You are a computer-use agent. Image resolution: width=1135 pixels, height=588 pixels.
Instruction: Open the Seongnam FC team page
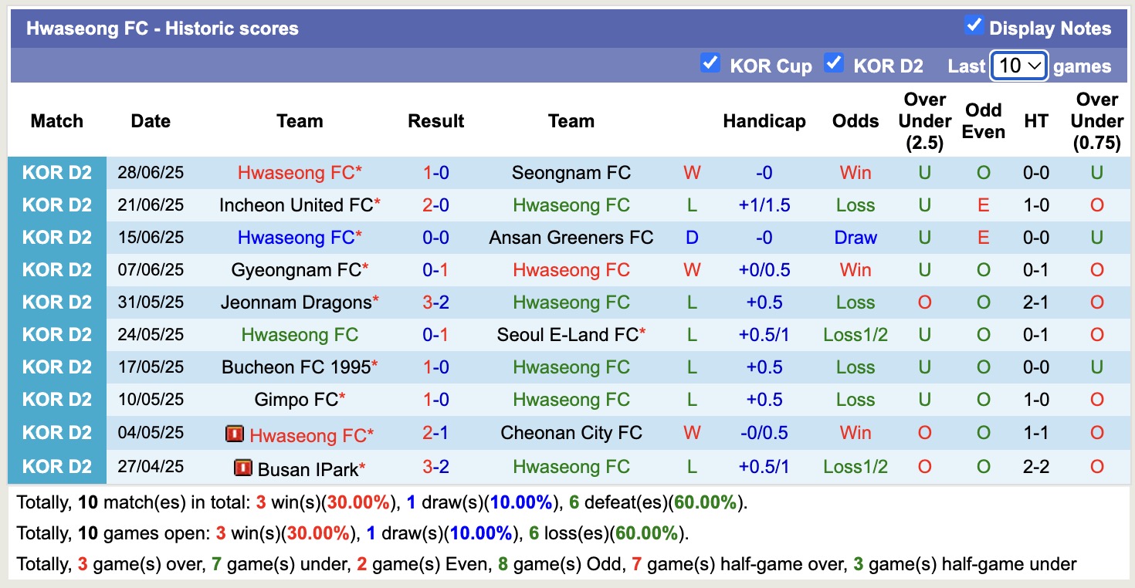(x=571, y=172)
